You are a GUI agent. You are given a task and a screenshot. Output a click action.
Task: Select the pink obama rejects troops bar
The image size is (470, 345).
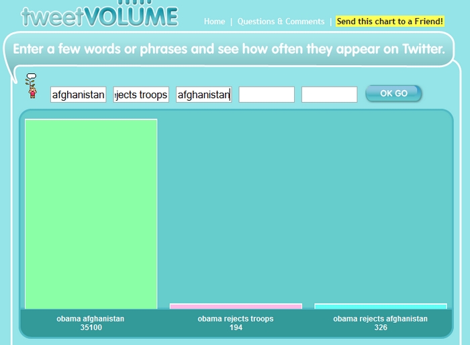pyautogui.click(x=236, y=306)
